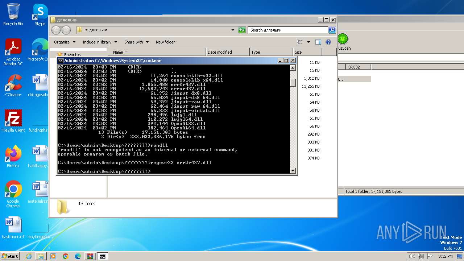Sort files by the Name column
464x261 pixels.
(157, 52)
